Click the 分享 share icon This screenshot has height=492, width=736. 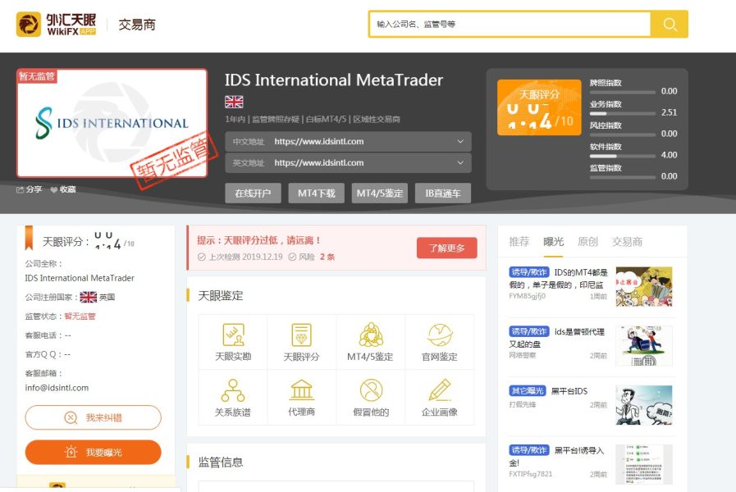pos(21,189)
